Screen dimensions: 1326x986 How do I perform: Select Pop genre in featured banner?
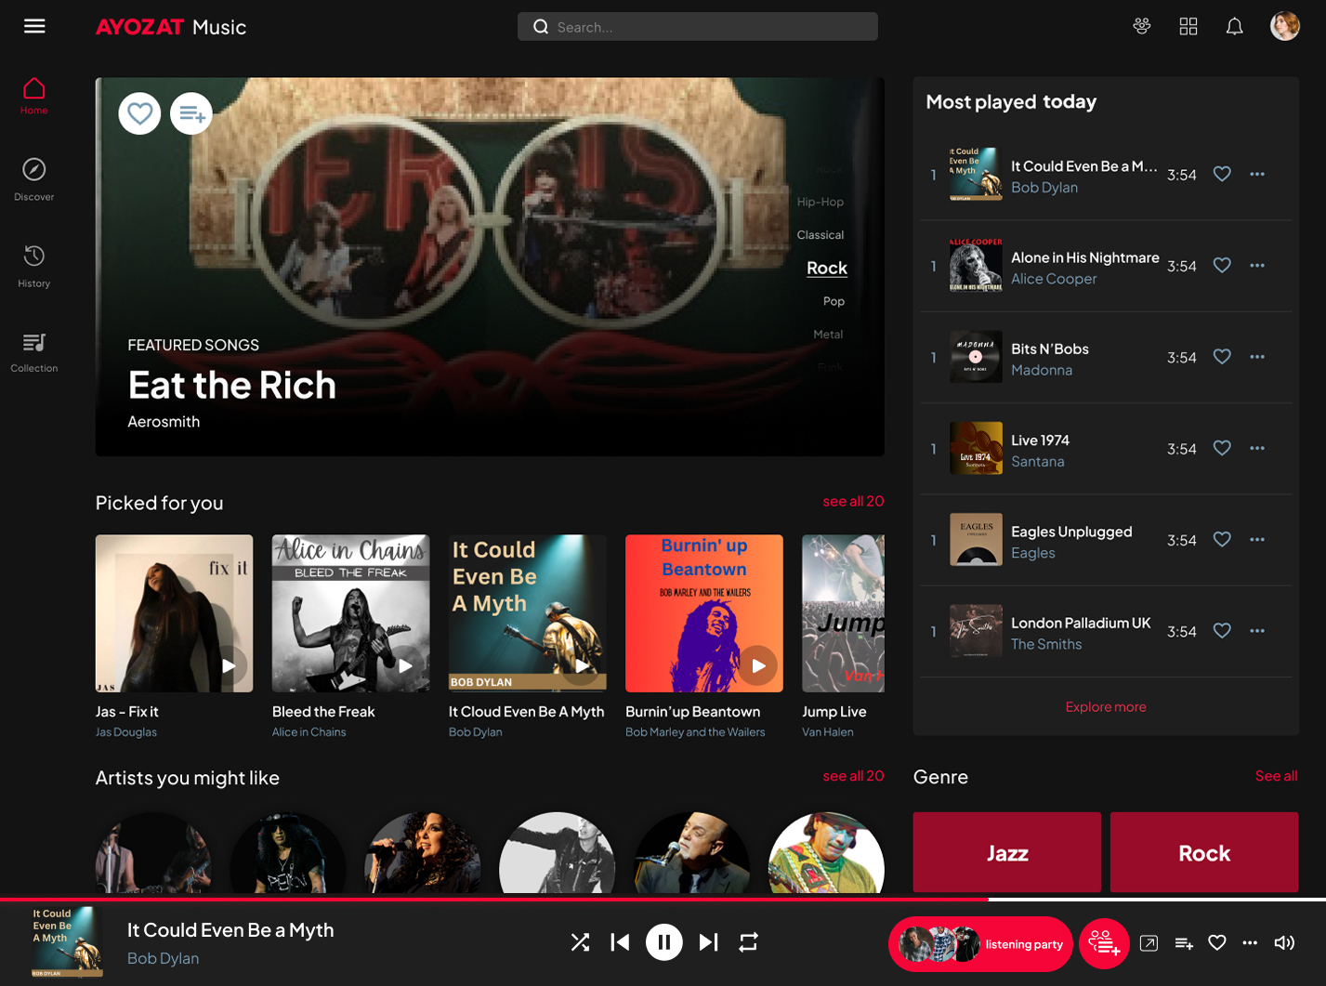834,301
